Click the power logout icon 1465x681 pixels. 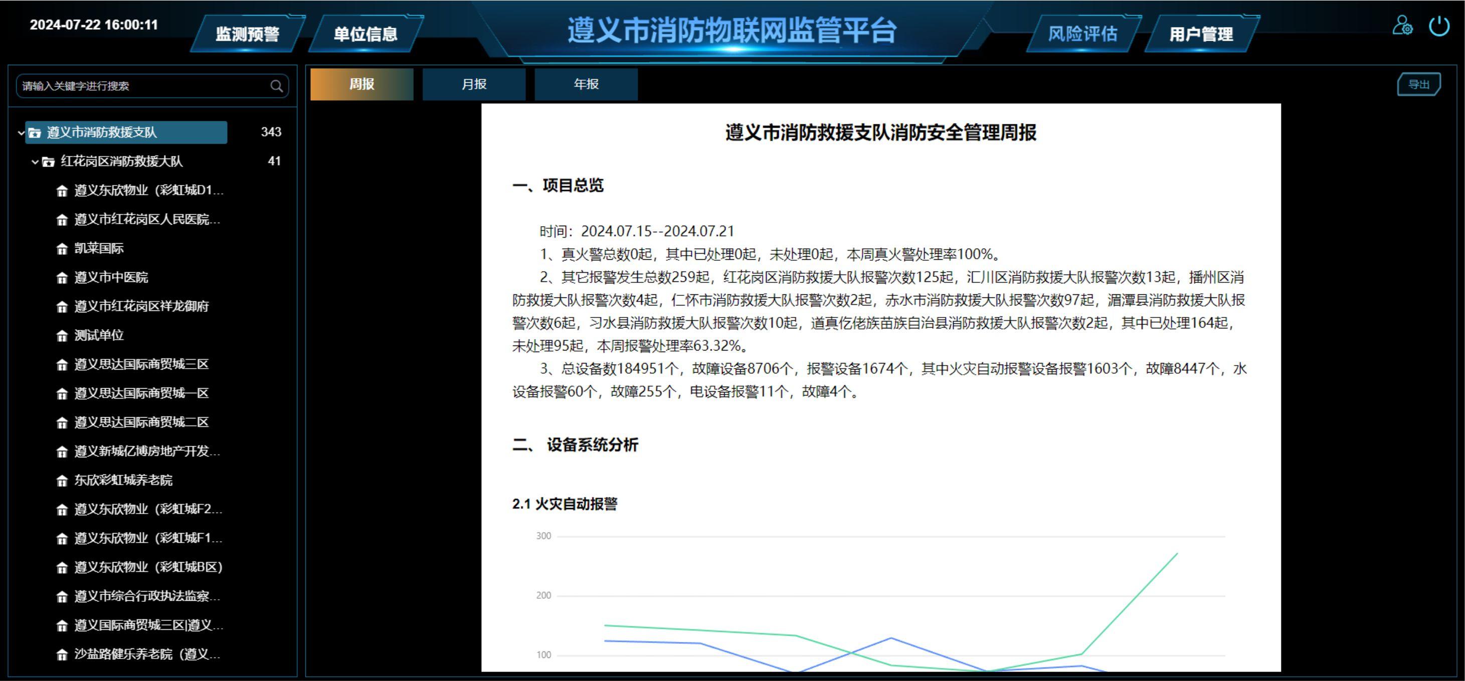click(1439, 26)
